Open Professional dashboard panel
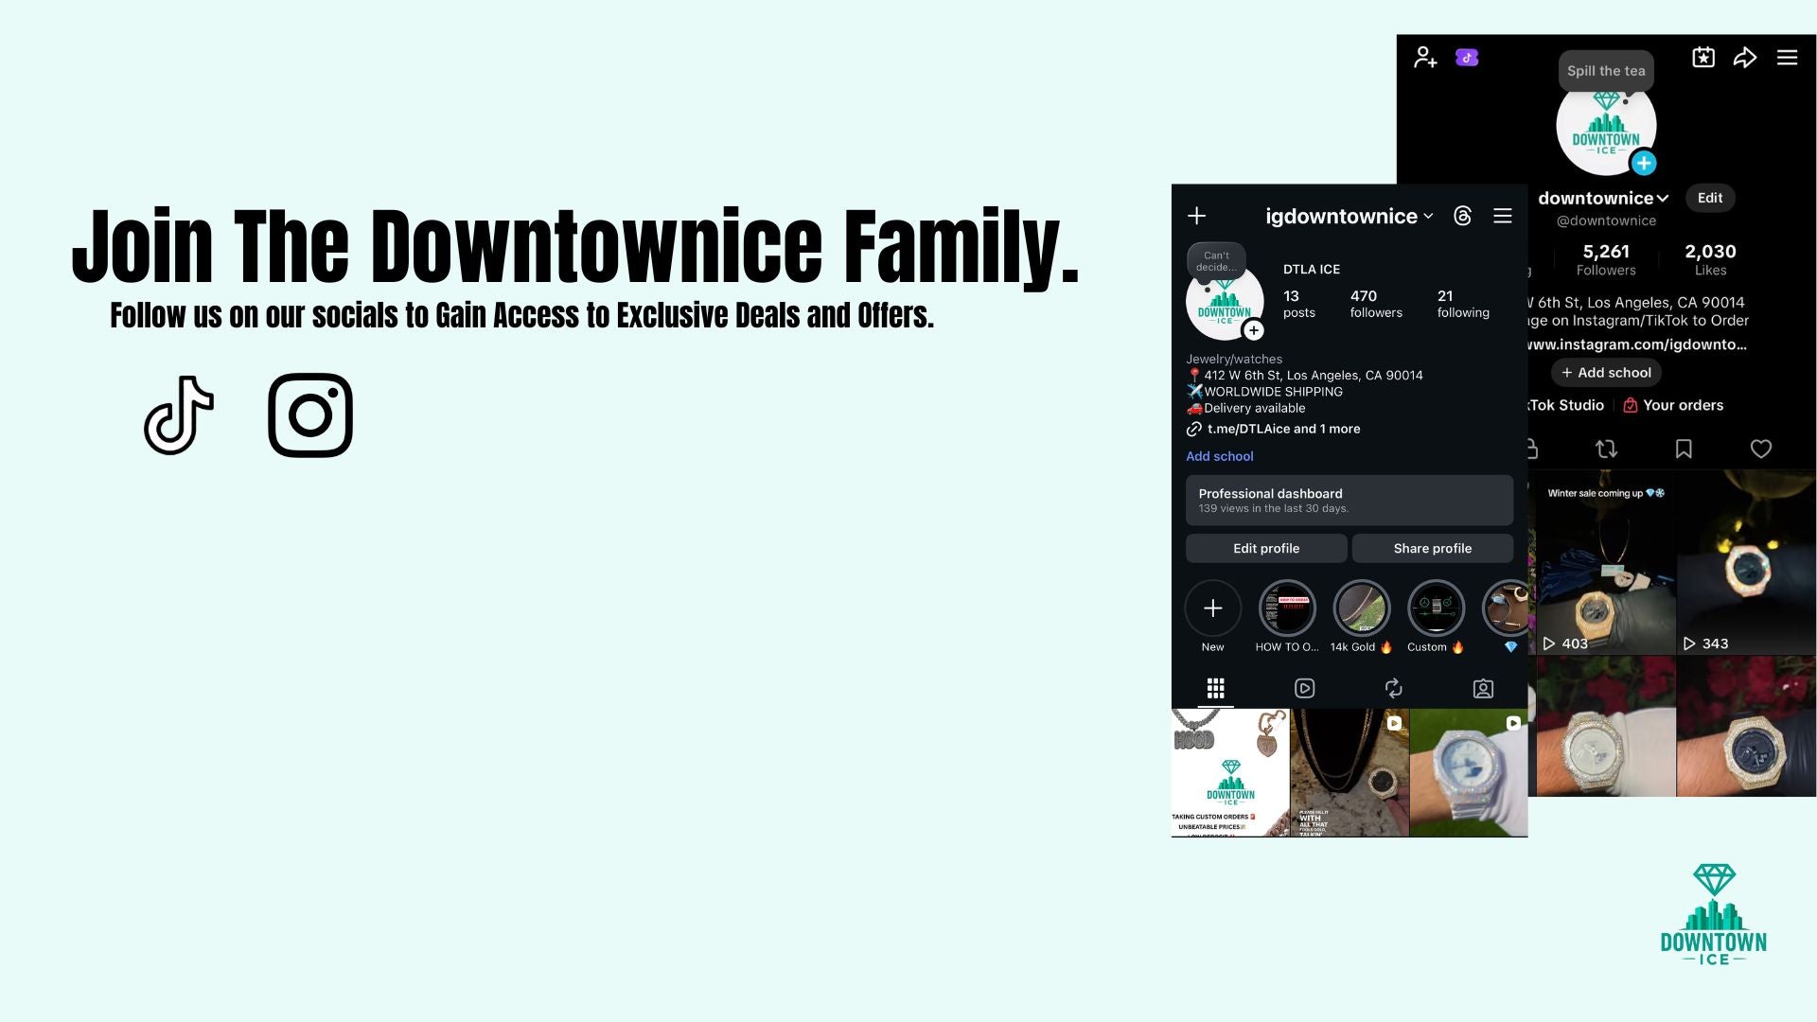This screenshot has height=1022, width=1817. coord(1349,501)
